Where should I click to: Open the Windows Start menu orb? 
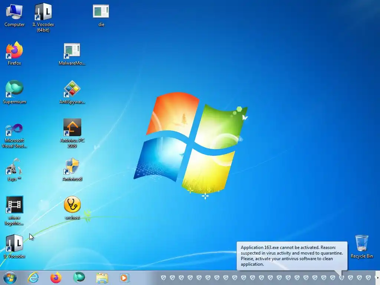tap(10, 278)
